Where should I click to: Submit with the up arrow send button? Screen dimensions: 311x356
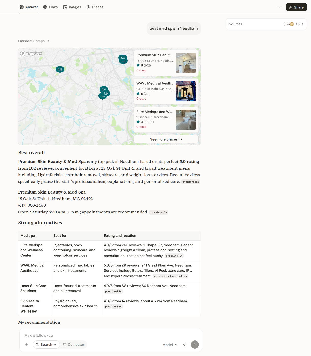coord(195,345)
